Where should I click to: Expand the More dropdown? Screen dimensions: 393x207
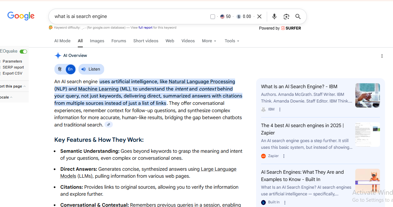[x=209, y=41]
